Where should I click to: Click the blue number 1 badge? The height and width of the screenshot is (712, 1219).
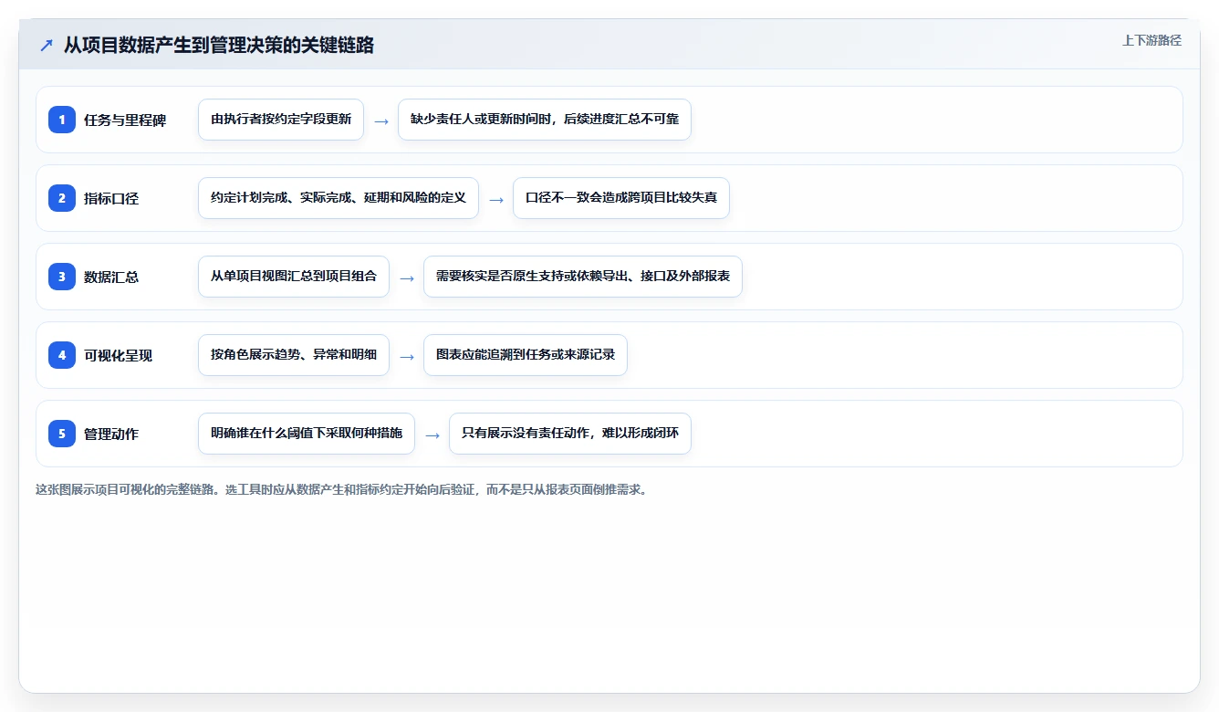[x=62, y=120]
